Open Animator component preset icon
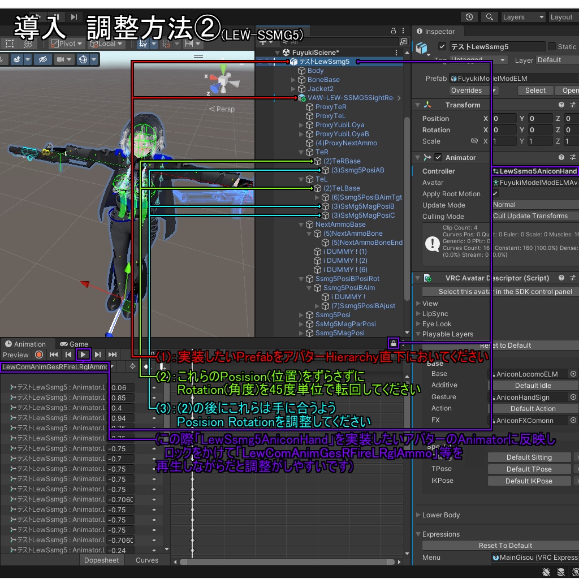Screen dimensions: 579x579 coord(573,157)
